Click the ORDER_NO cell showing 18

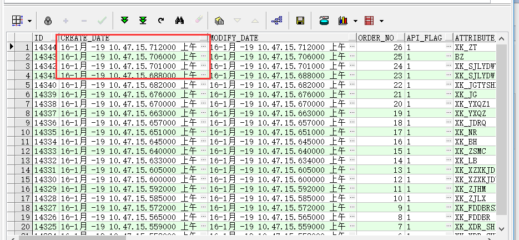[381, 123]
